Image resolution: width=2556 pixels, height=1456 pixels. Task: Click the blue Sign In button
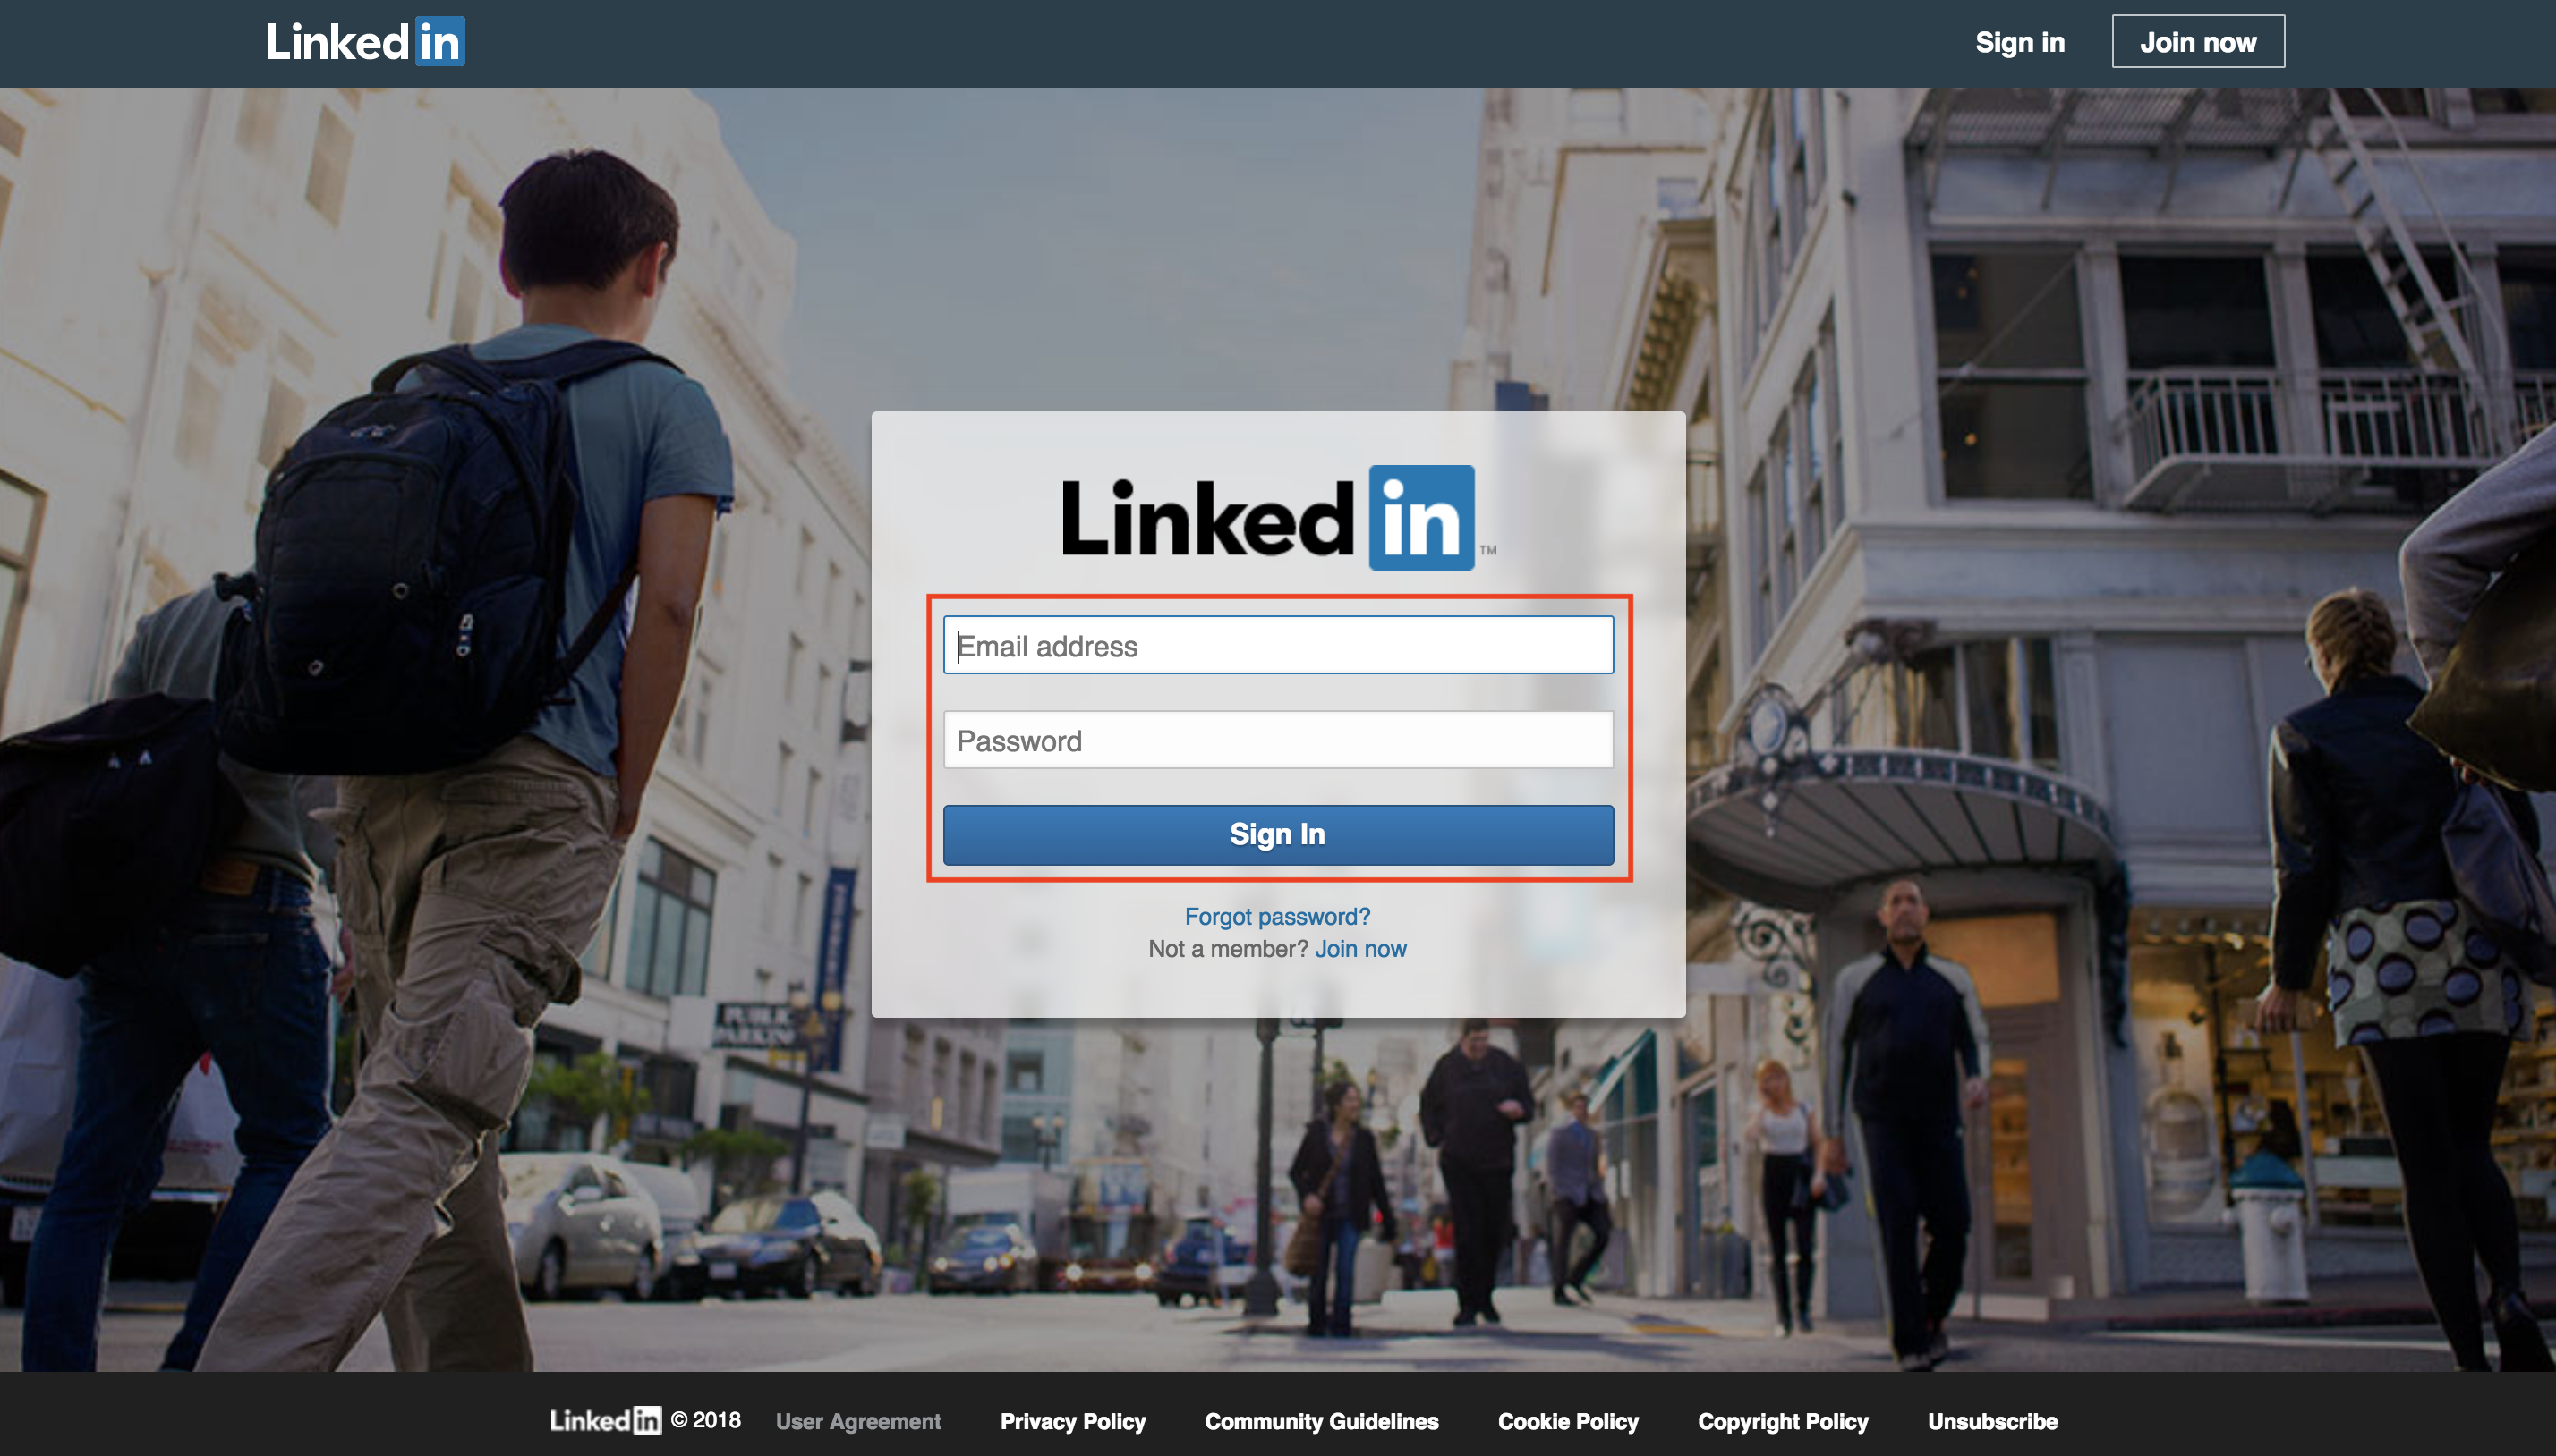point(1278,834)
